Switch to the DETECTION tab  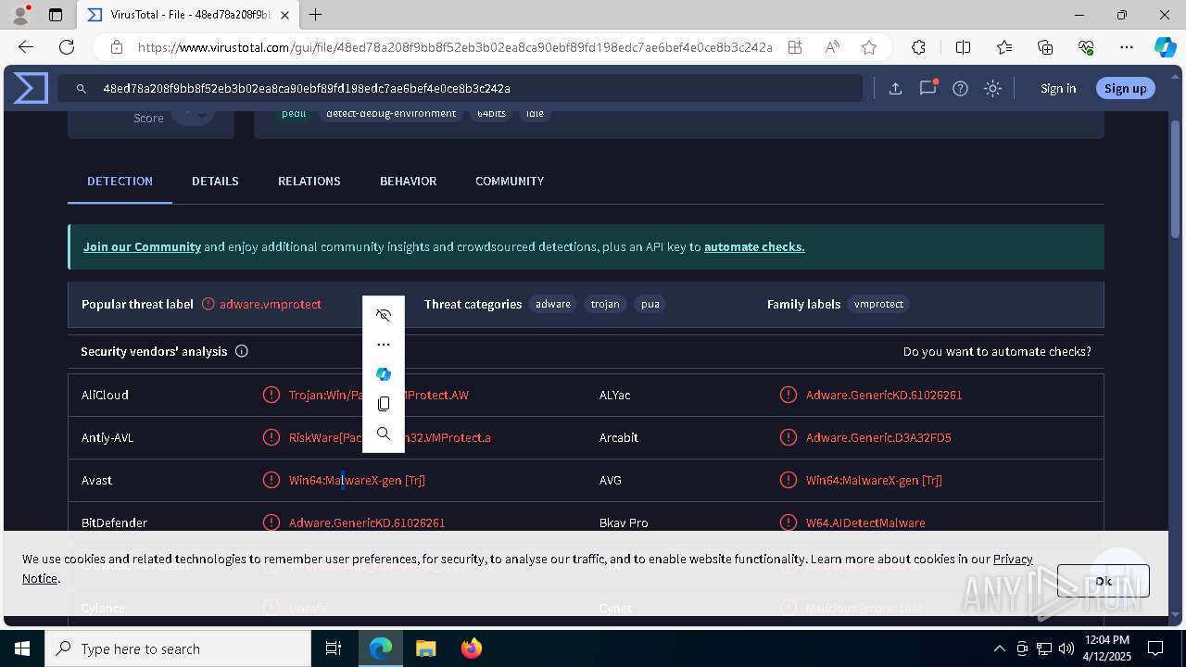(120, 182)
